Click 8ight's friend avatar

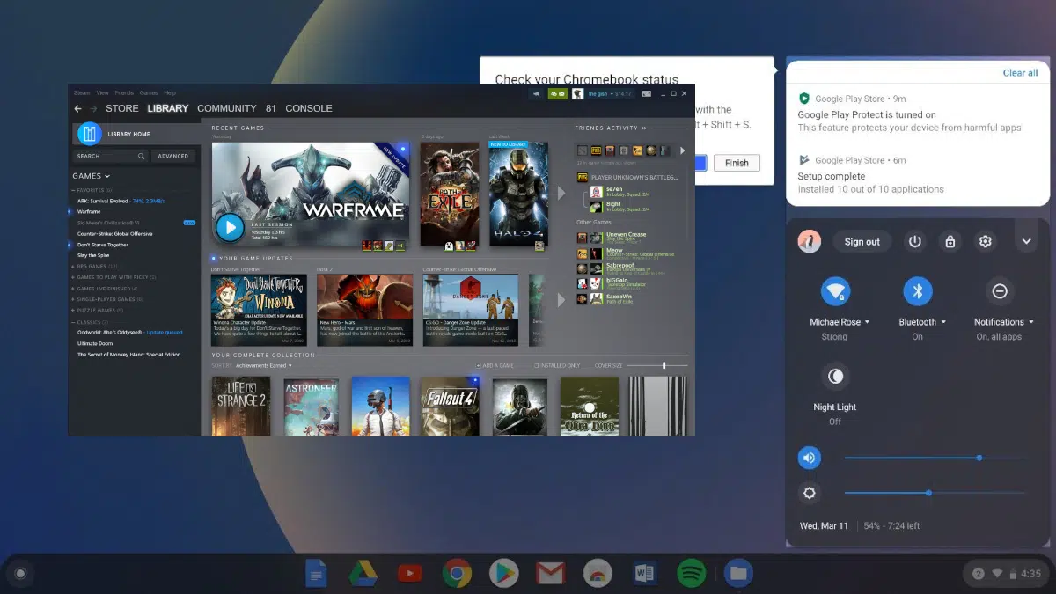(596, 206)
